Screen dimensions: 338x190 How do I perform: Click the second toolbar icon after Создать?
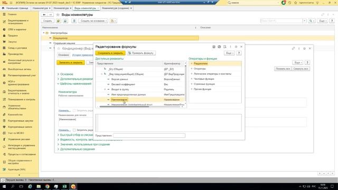65,21
